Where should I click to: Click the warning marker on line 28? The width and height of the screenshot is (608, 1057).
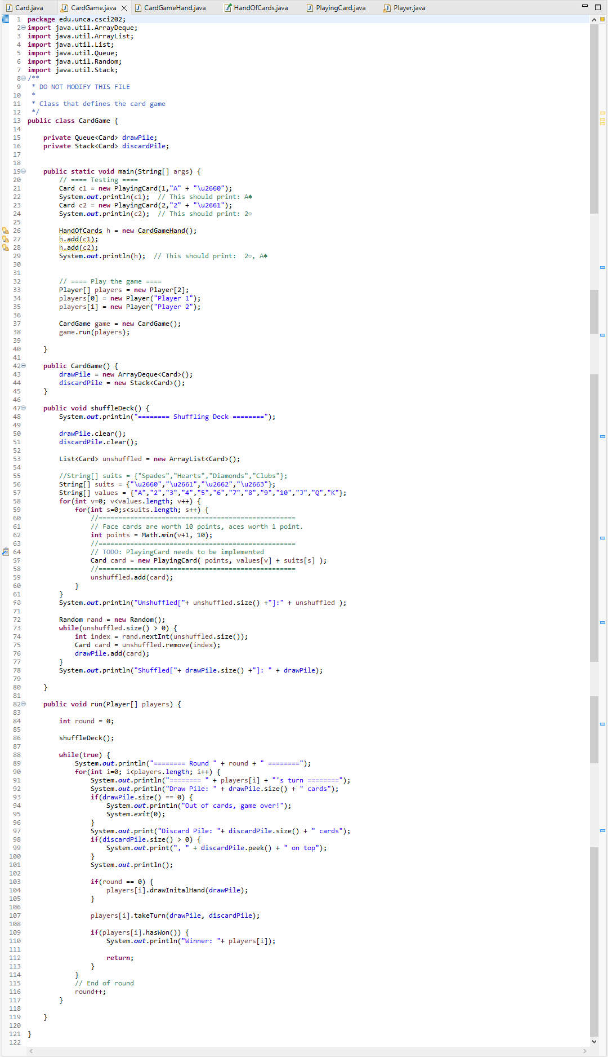click(5, 247)
